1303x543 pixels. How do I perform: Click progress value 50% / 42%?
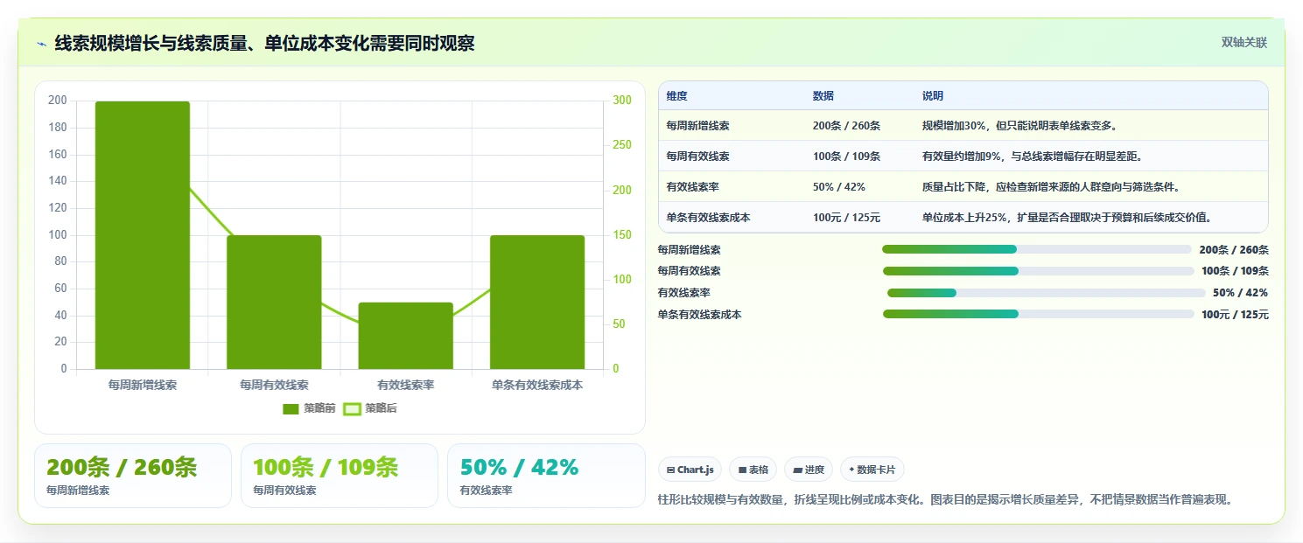coord(1240,293)
